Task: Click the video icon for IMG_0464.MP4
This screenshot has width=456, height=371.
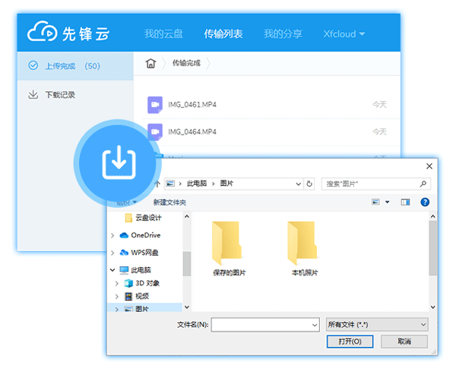Action: pos(155,132)
